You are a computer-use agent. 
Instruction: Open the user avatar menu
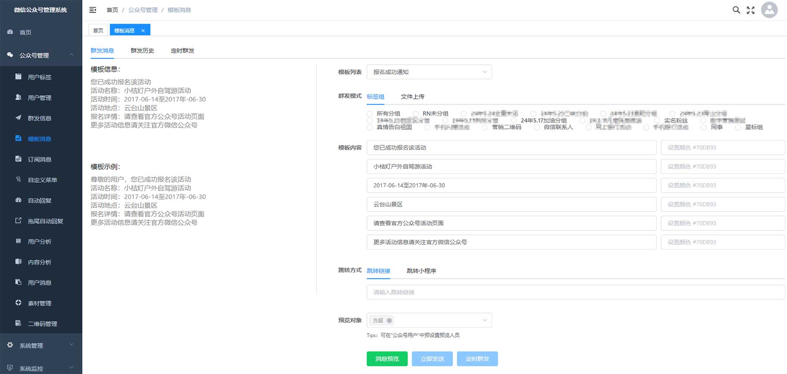[769, 10]
